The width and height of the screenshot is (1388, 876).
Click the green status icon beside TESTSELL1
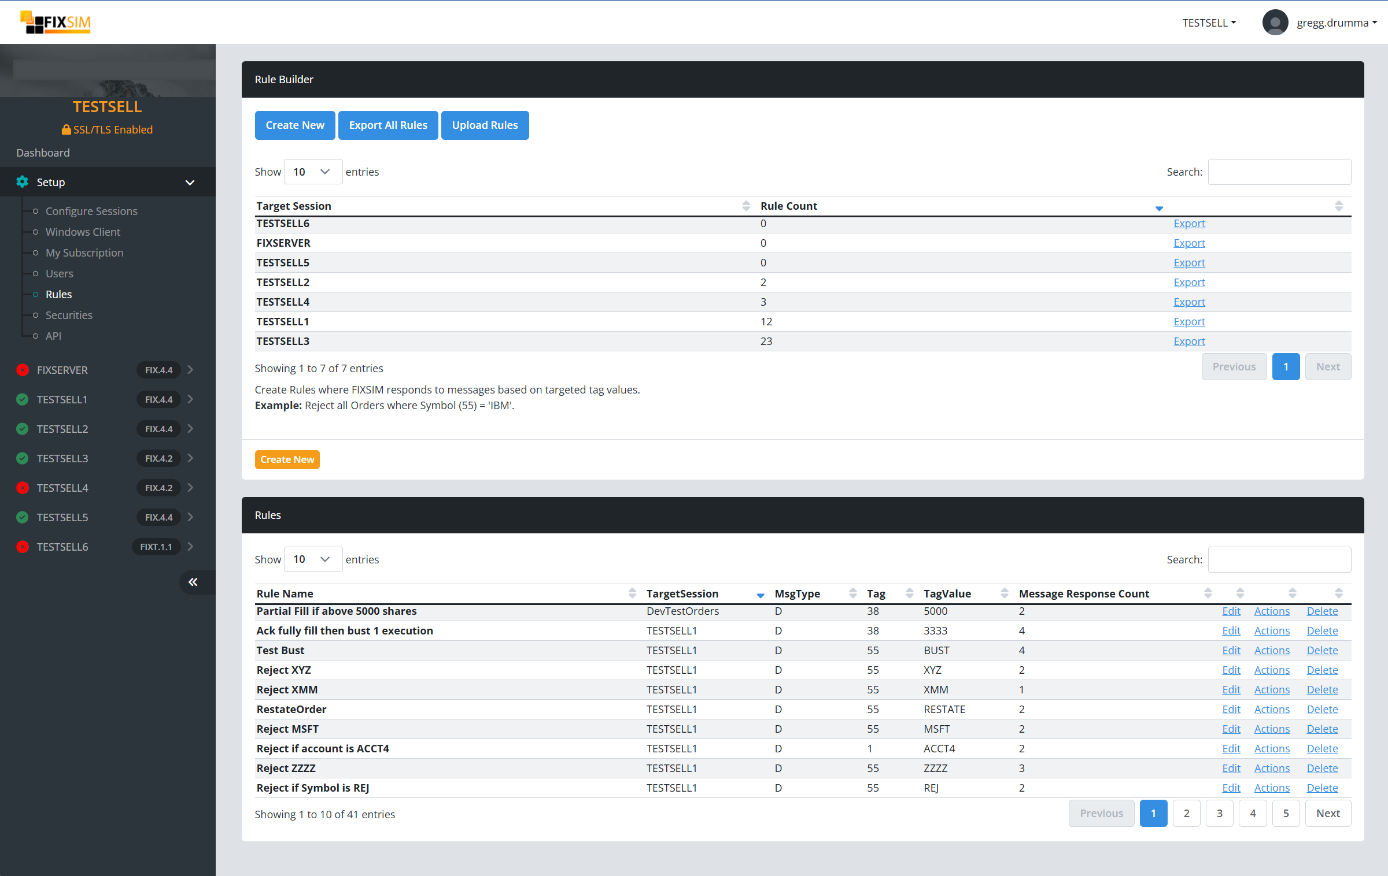pos(22,399)
